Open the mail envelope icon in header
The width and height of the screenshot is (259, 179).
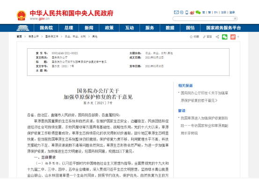click(x=176, y=12)
